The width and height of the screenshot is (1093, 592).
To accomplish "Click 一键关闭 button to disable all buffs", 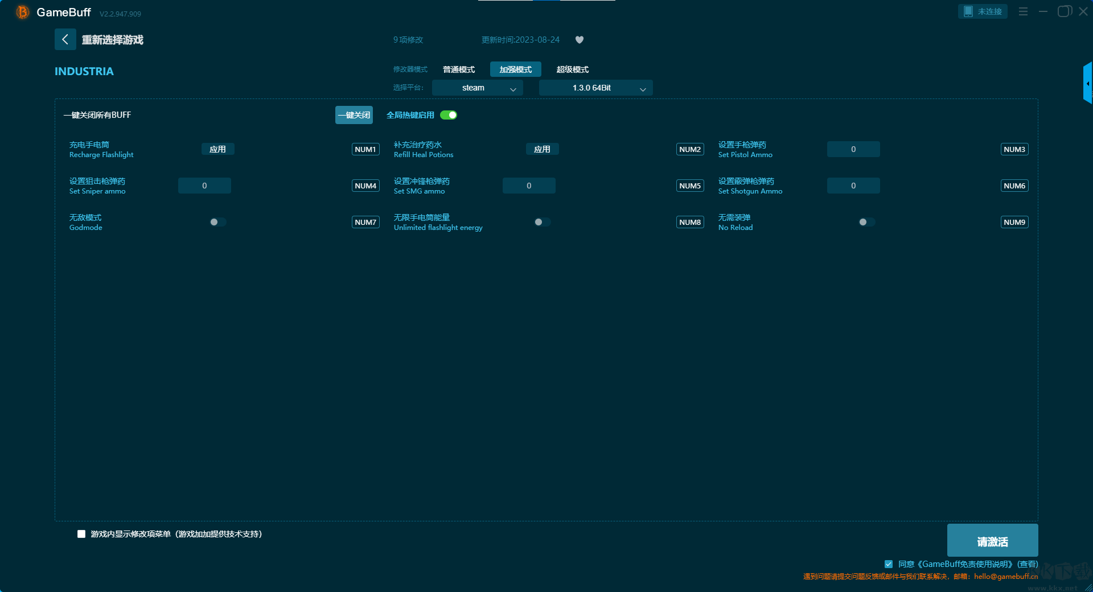I will click(x=354, y=115).
